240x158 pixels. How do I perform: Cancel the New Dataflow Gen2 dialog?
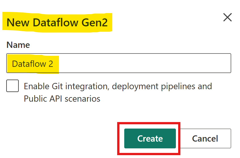coord(206,138)
